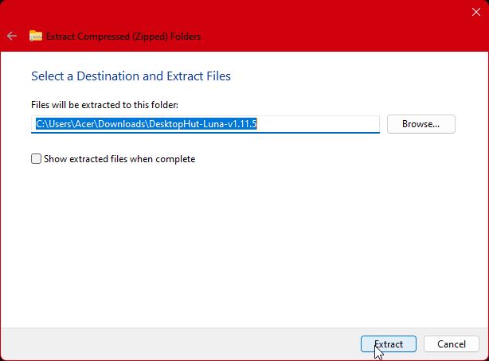Click 'Extract Compressed (Zipped) Folders' title text

click(123, 37)
